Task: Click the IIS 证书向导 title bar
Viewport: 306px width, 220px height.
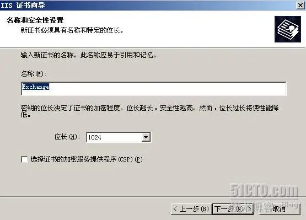Action: coord(148,6)
